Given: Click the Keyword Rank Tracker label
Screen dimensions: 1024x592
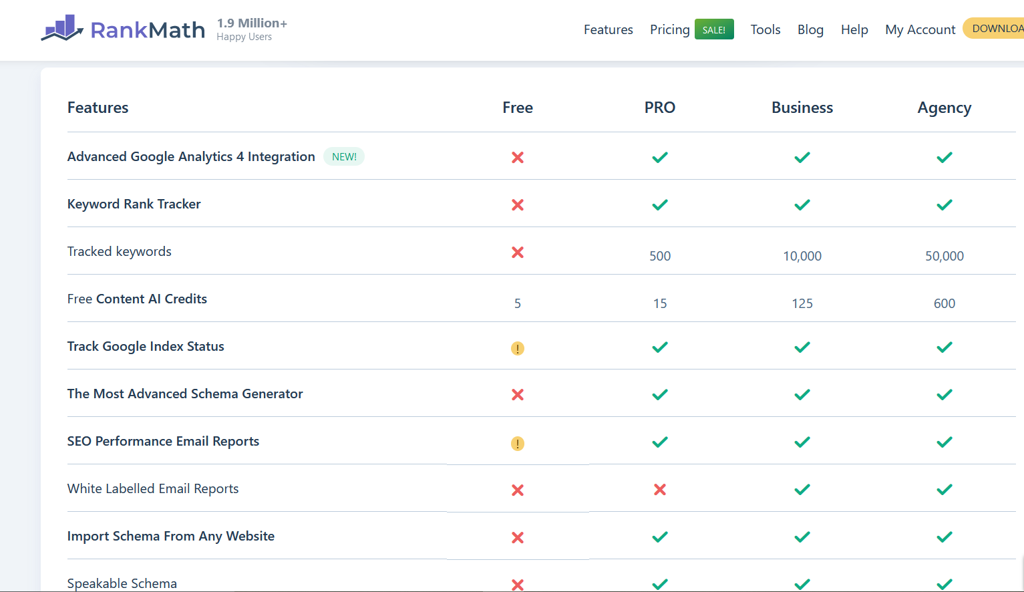Looking at the screenshot, I should tap(134, 204).
